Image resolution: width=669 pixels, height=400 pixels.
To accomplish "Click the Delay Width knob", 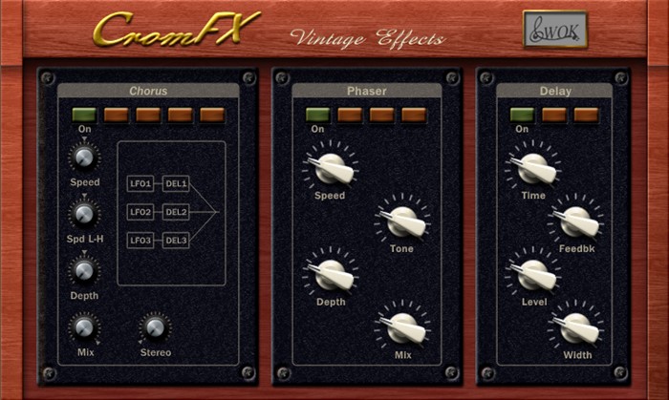I will point(574,327).
